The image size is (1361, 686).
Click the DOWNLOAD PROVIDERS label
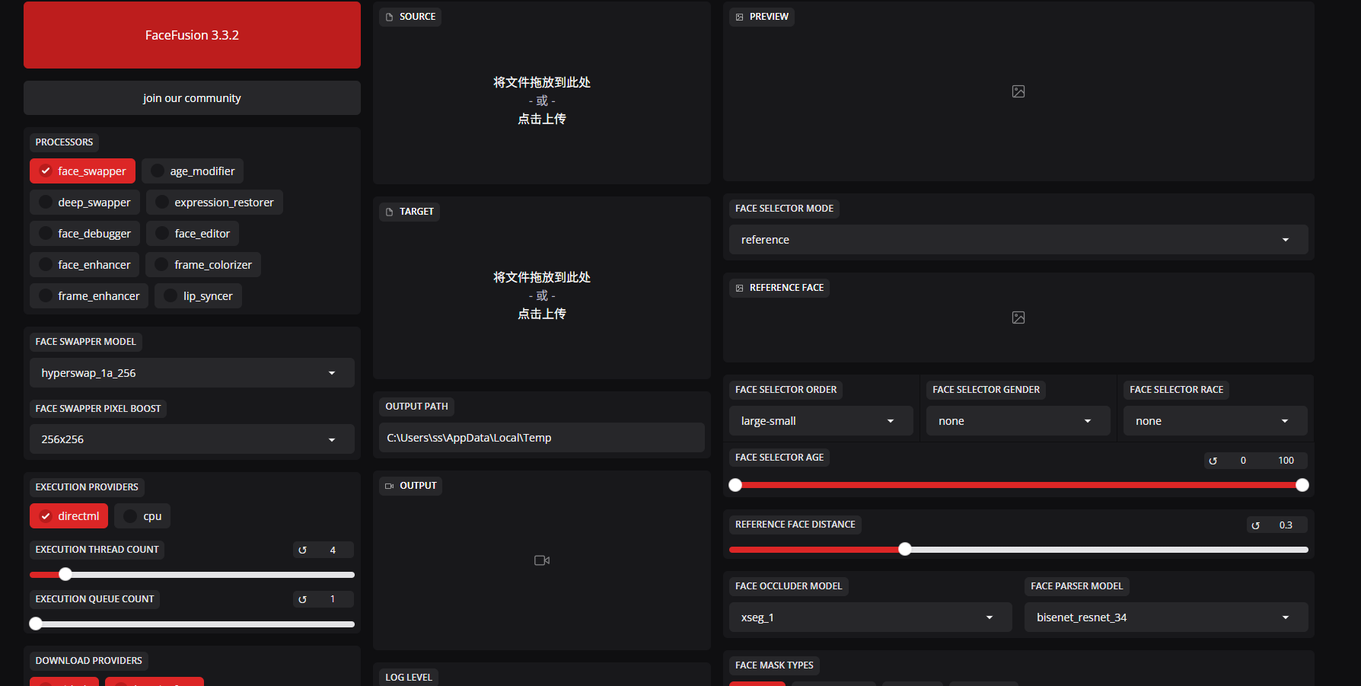pos(89,661)
